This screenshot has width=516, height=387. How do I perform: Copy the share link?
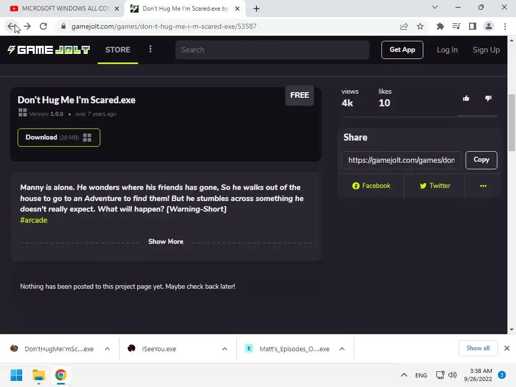click(481, 160)
